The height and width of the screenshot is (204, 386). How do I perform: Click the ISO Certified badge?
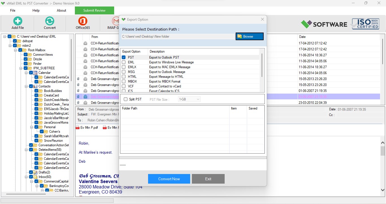(365, 24)
